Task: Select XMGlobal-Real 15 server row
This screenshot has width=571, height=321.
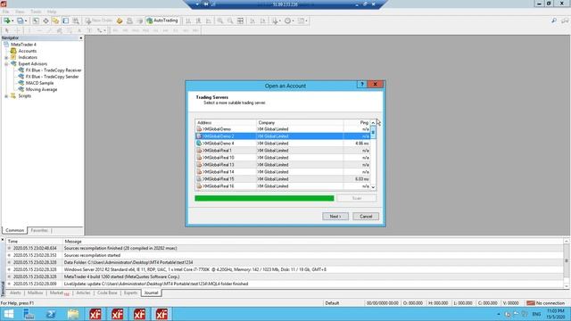Action: point(283,179)
